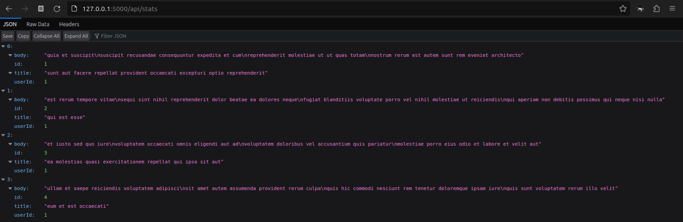This screenshot has height=222, width=683.
Task: Click the forward navigation arrow
Action: (x=25, y=8)
